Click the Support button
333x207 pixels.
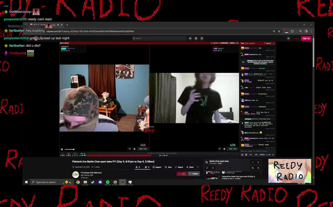[157, 167]
